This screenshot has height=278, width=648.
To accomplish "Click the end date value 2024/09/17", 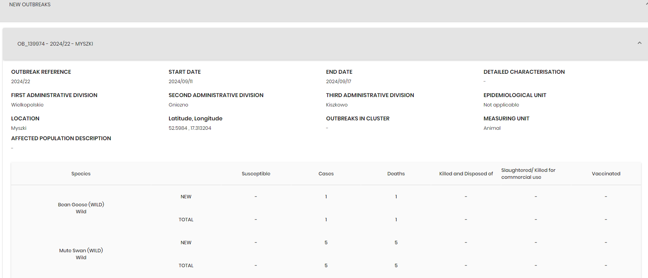I will (338, 81).
